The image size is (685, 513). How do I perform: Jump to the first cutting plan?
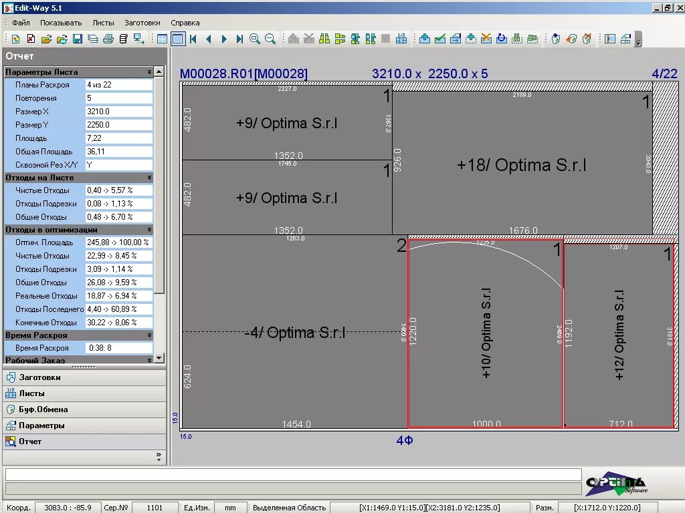(x=193, y=39)
